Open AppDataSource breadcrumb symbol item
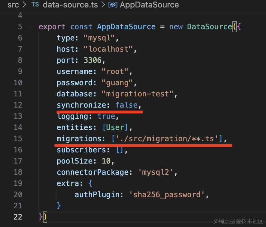This screenshot has width=266, height=227. 149,5
